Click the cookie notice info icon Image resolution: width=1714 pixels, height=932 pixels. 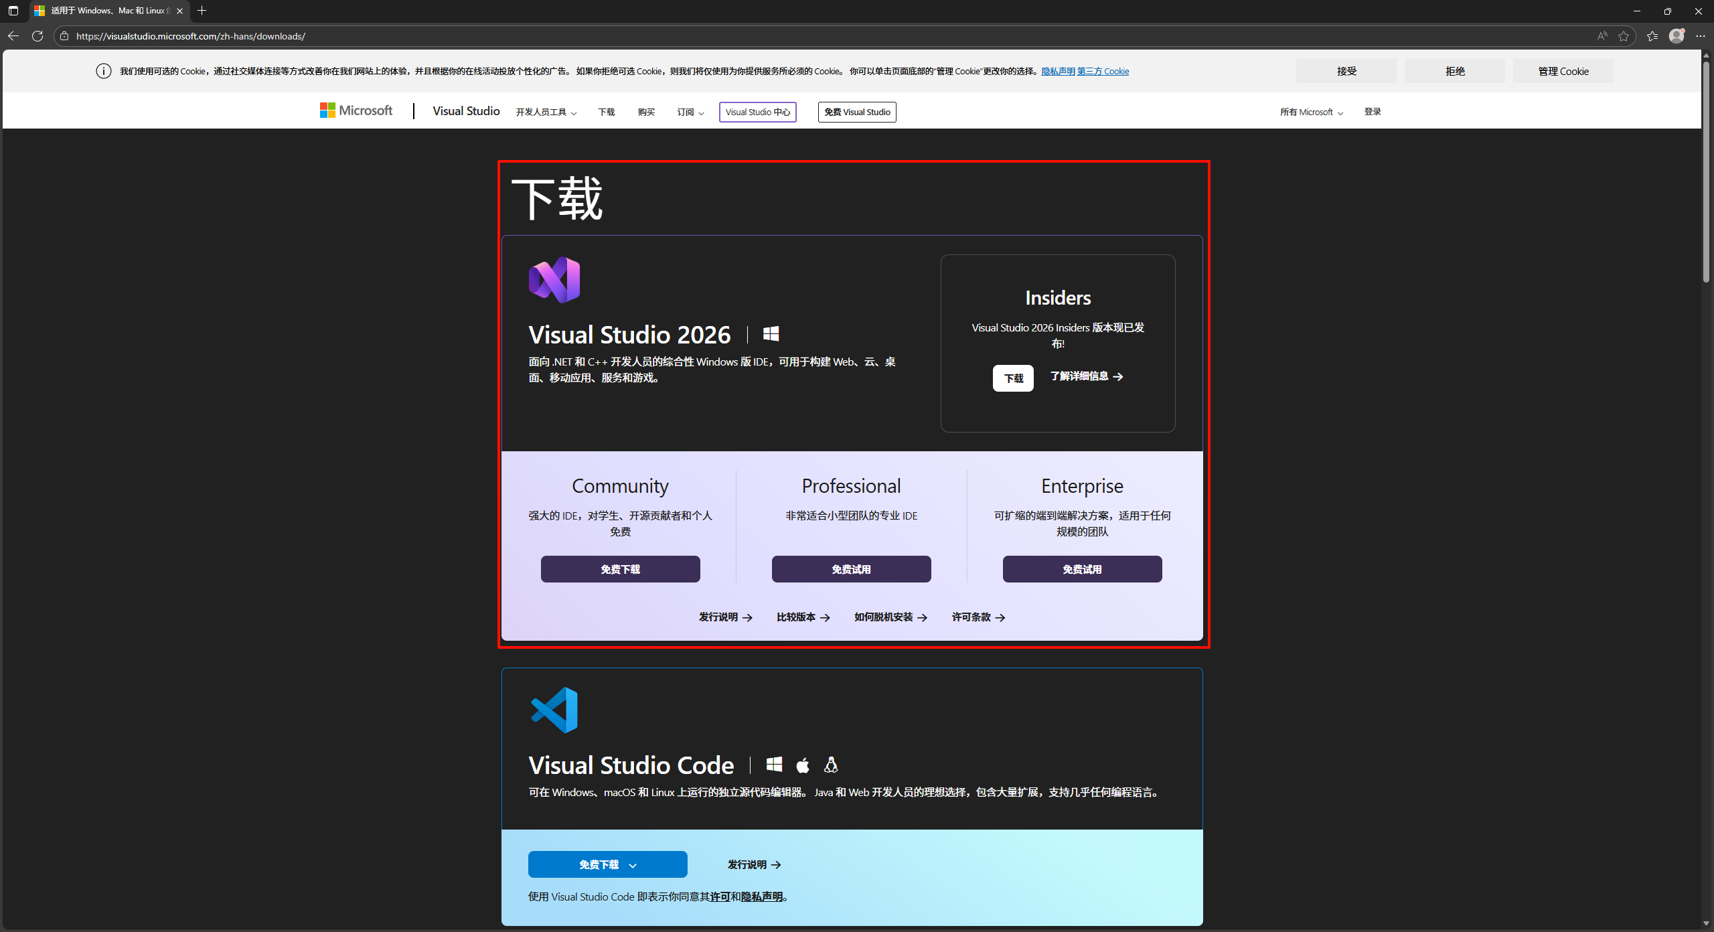pos(104,70)
